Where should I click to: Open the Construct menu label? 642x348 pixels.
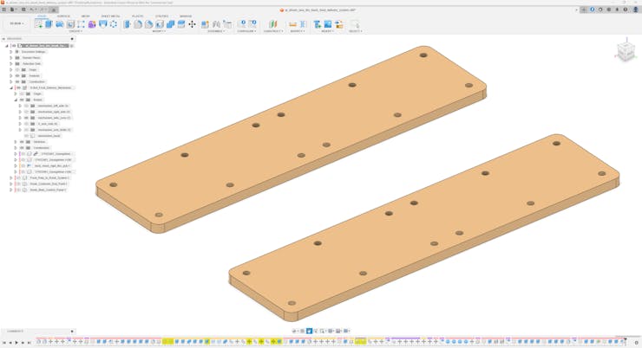[272, 31]
